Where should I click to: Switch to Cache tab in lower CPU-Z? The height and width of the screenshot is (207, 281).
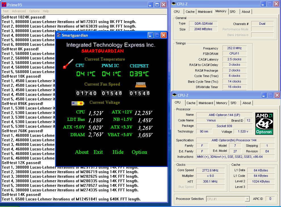click(191, 103)
